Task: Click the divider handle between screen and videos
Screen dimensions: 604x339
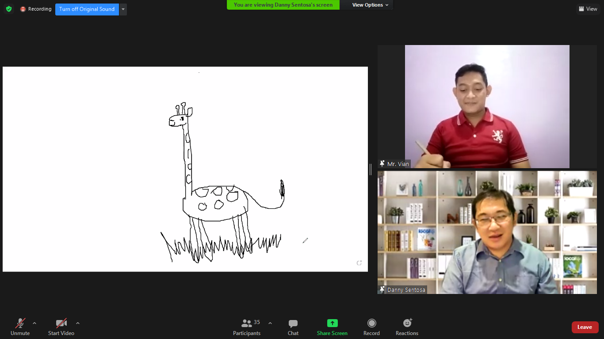Action: coord(371,169)
